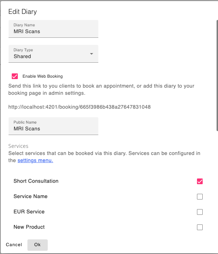This screenshot has width=218, height=254.
Task: Click the 'Edit Diary' dialog title
Action: pos(23,12)
